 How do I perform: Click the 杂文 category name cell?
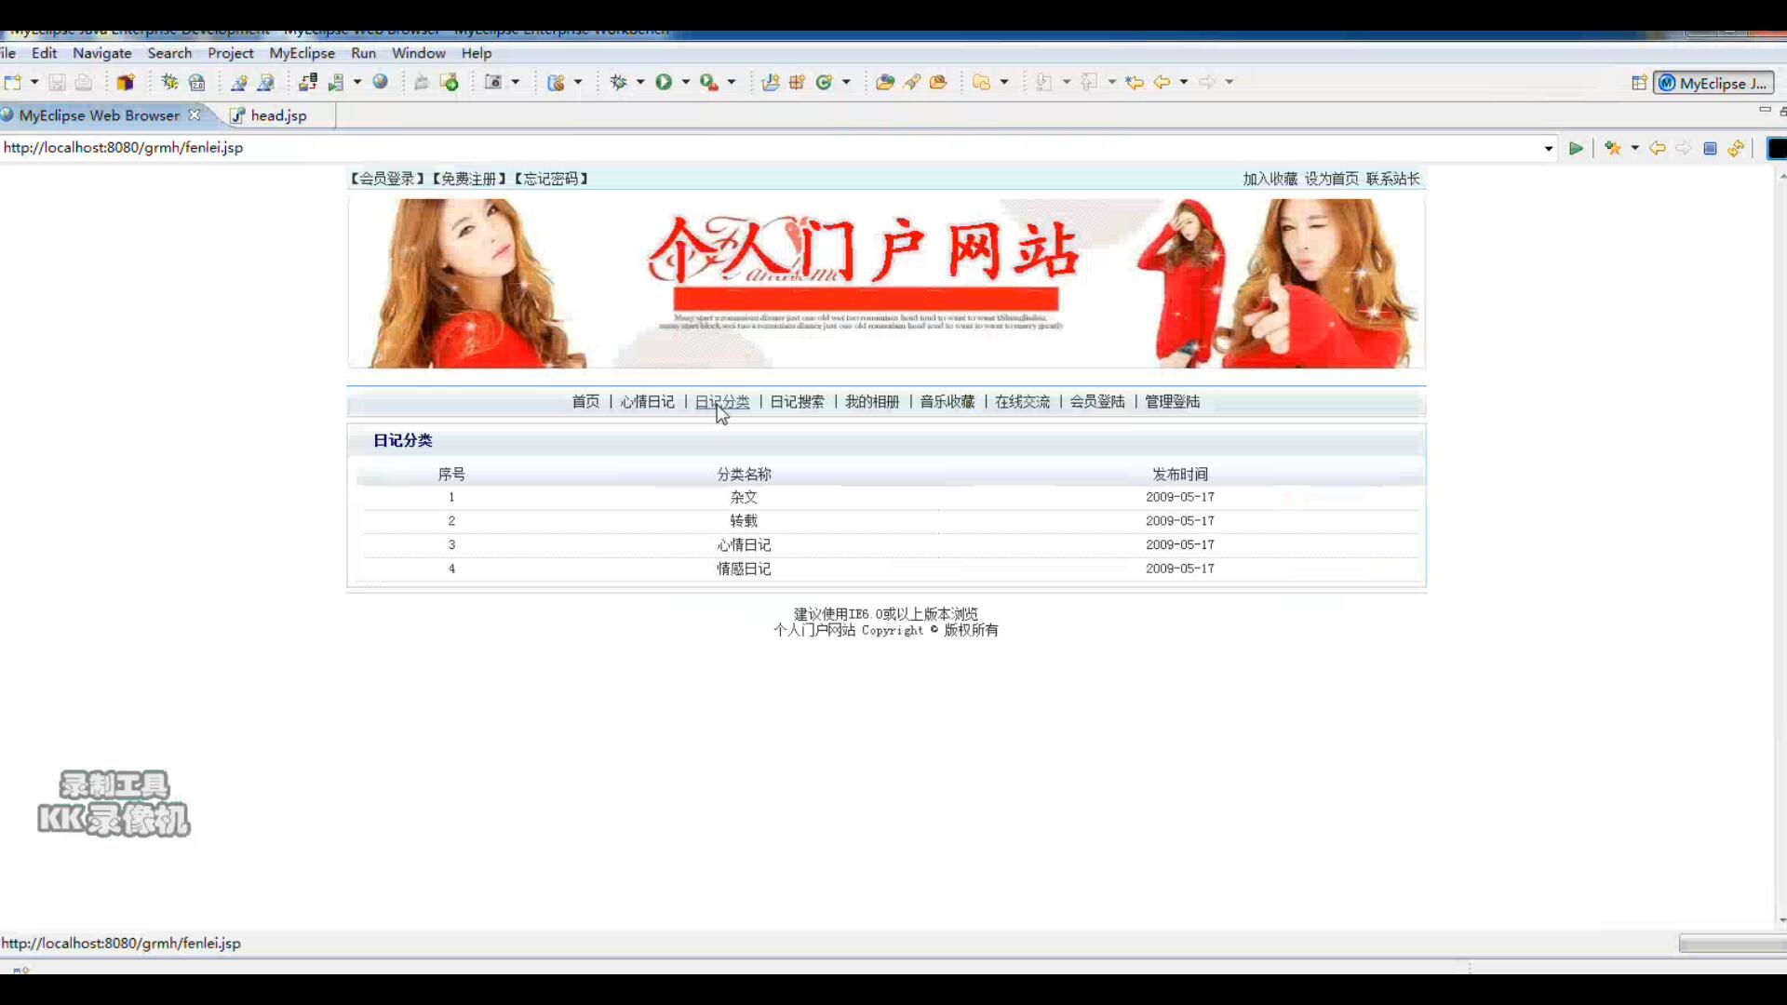click(744, 498)
